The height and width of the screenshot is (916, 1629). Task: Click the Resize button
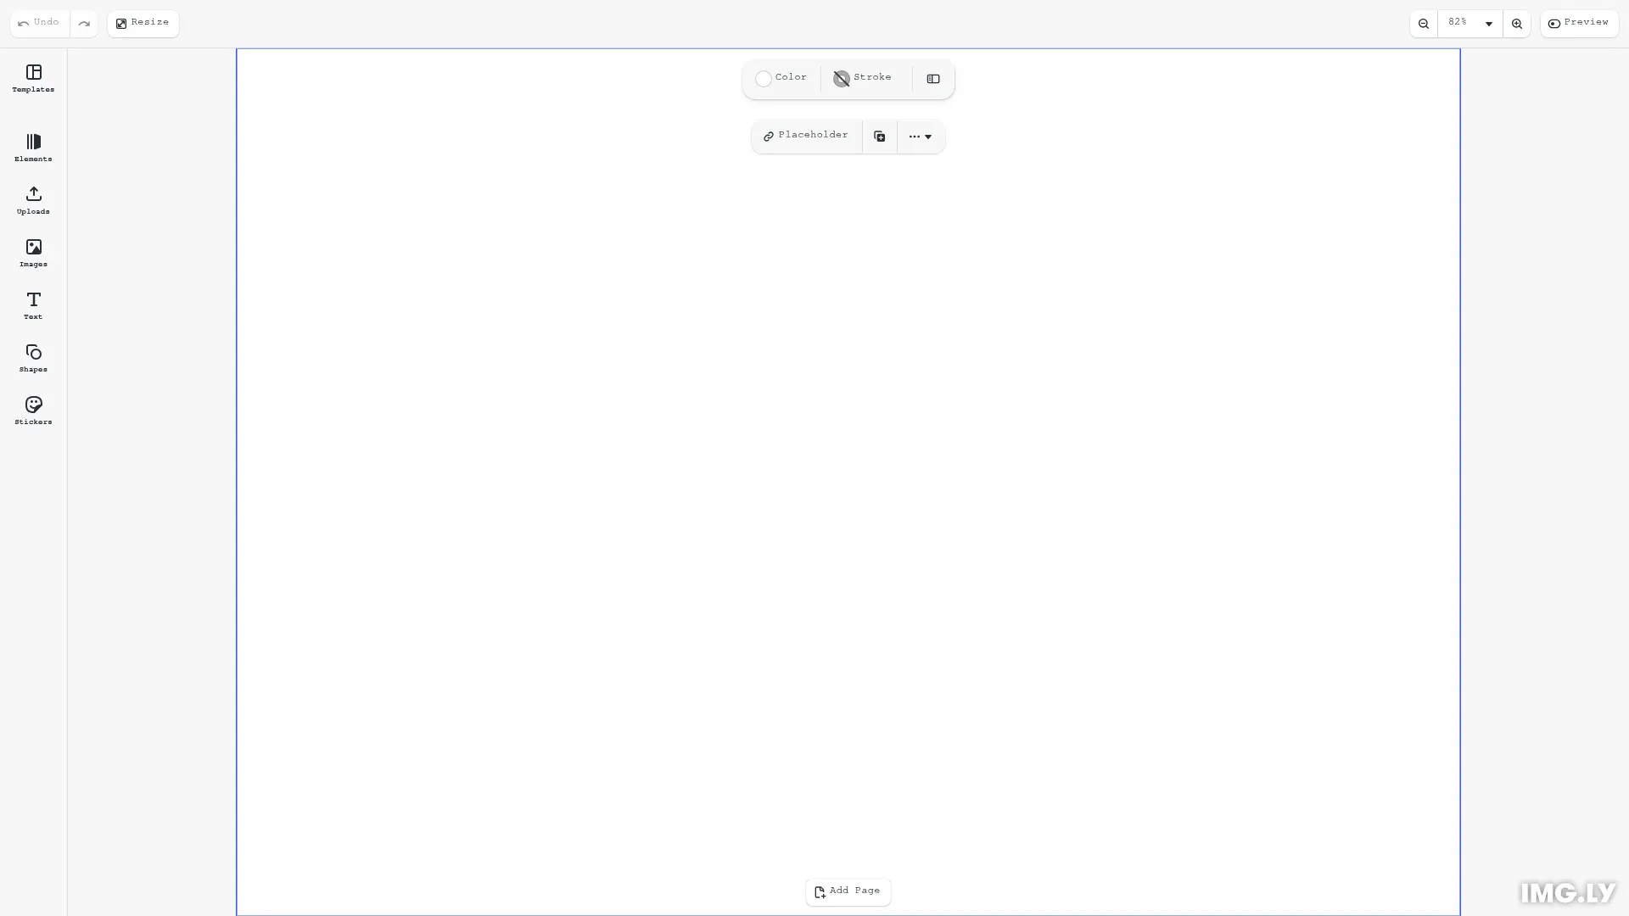pyautogui.click(x=142, y=23)
